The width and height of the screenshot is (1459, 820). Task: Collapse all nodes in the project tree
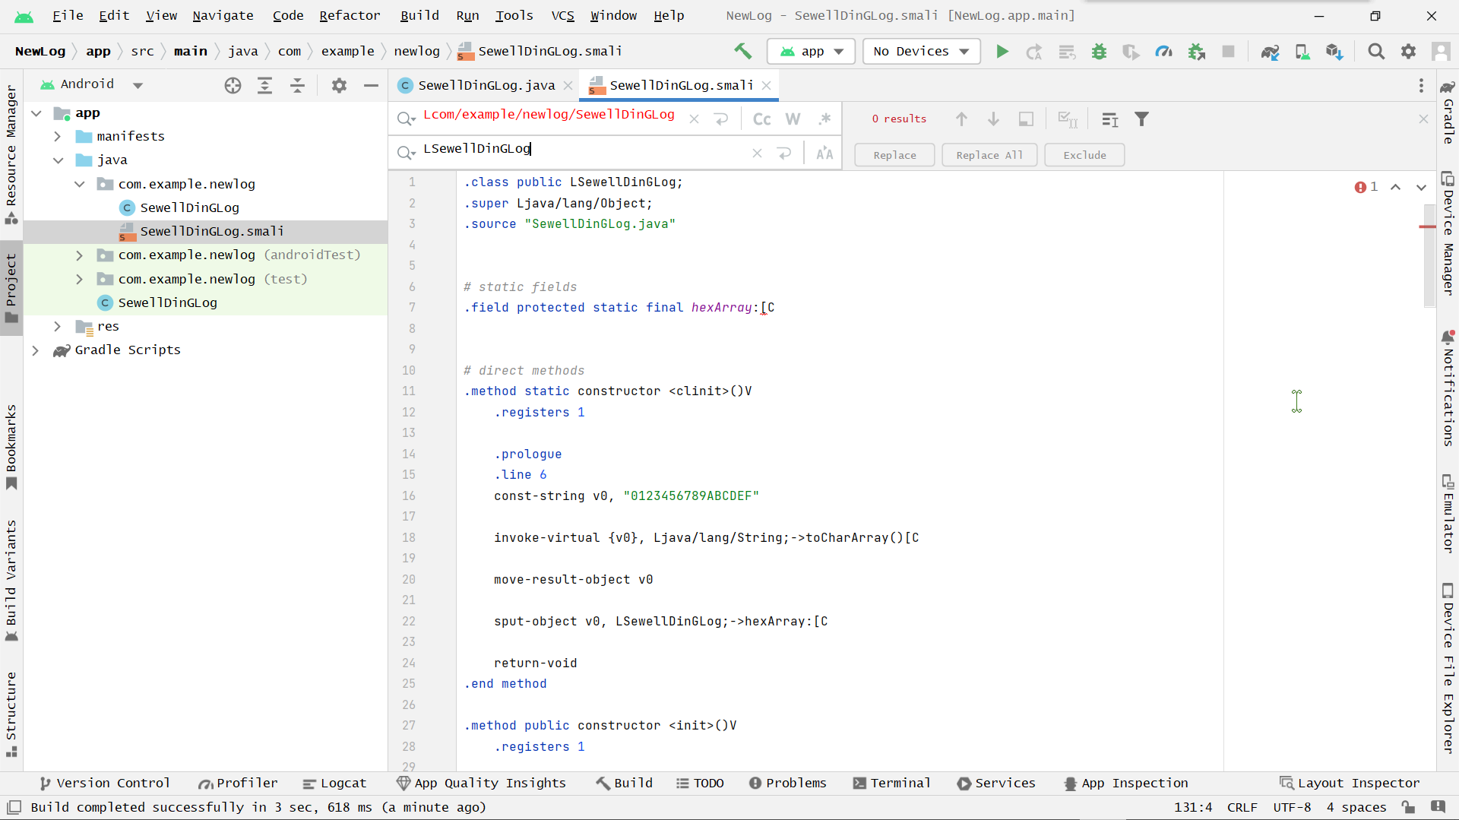point(297,86)
